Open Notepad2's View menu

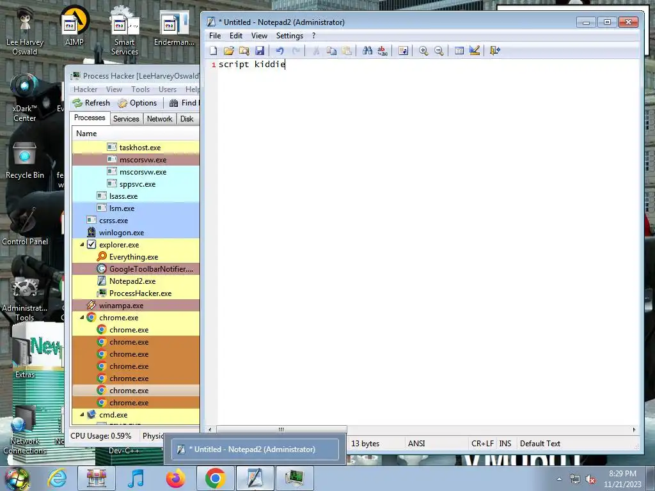tap(259, 36)
